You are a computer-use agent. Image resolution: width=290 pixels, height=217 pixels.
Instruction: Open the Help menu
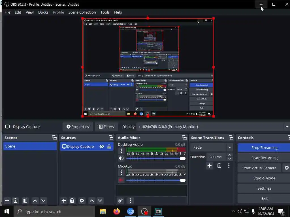118,12
